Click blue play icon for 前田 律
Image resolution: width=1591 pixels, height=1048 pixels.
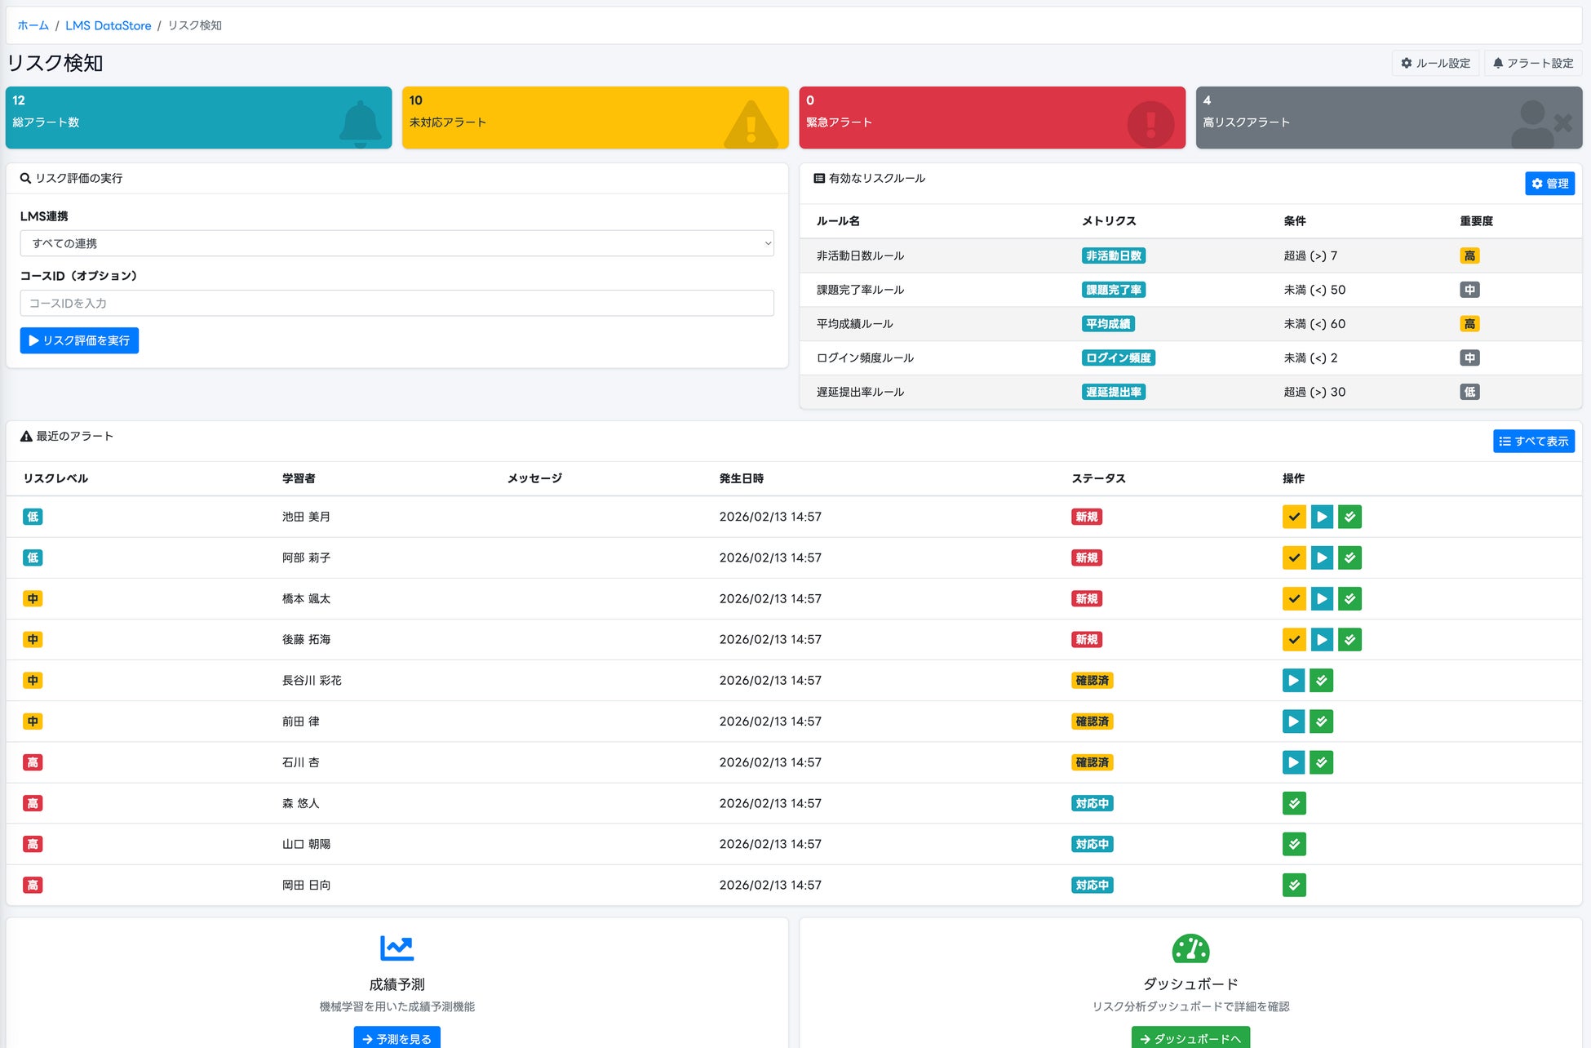1293,722
